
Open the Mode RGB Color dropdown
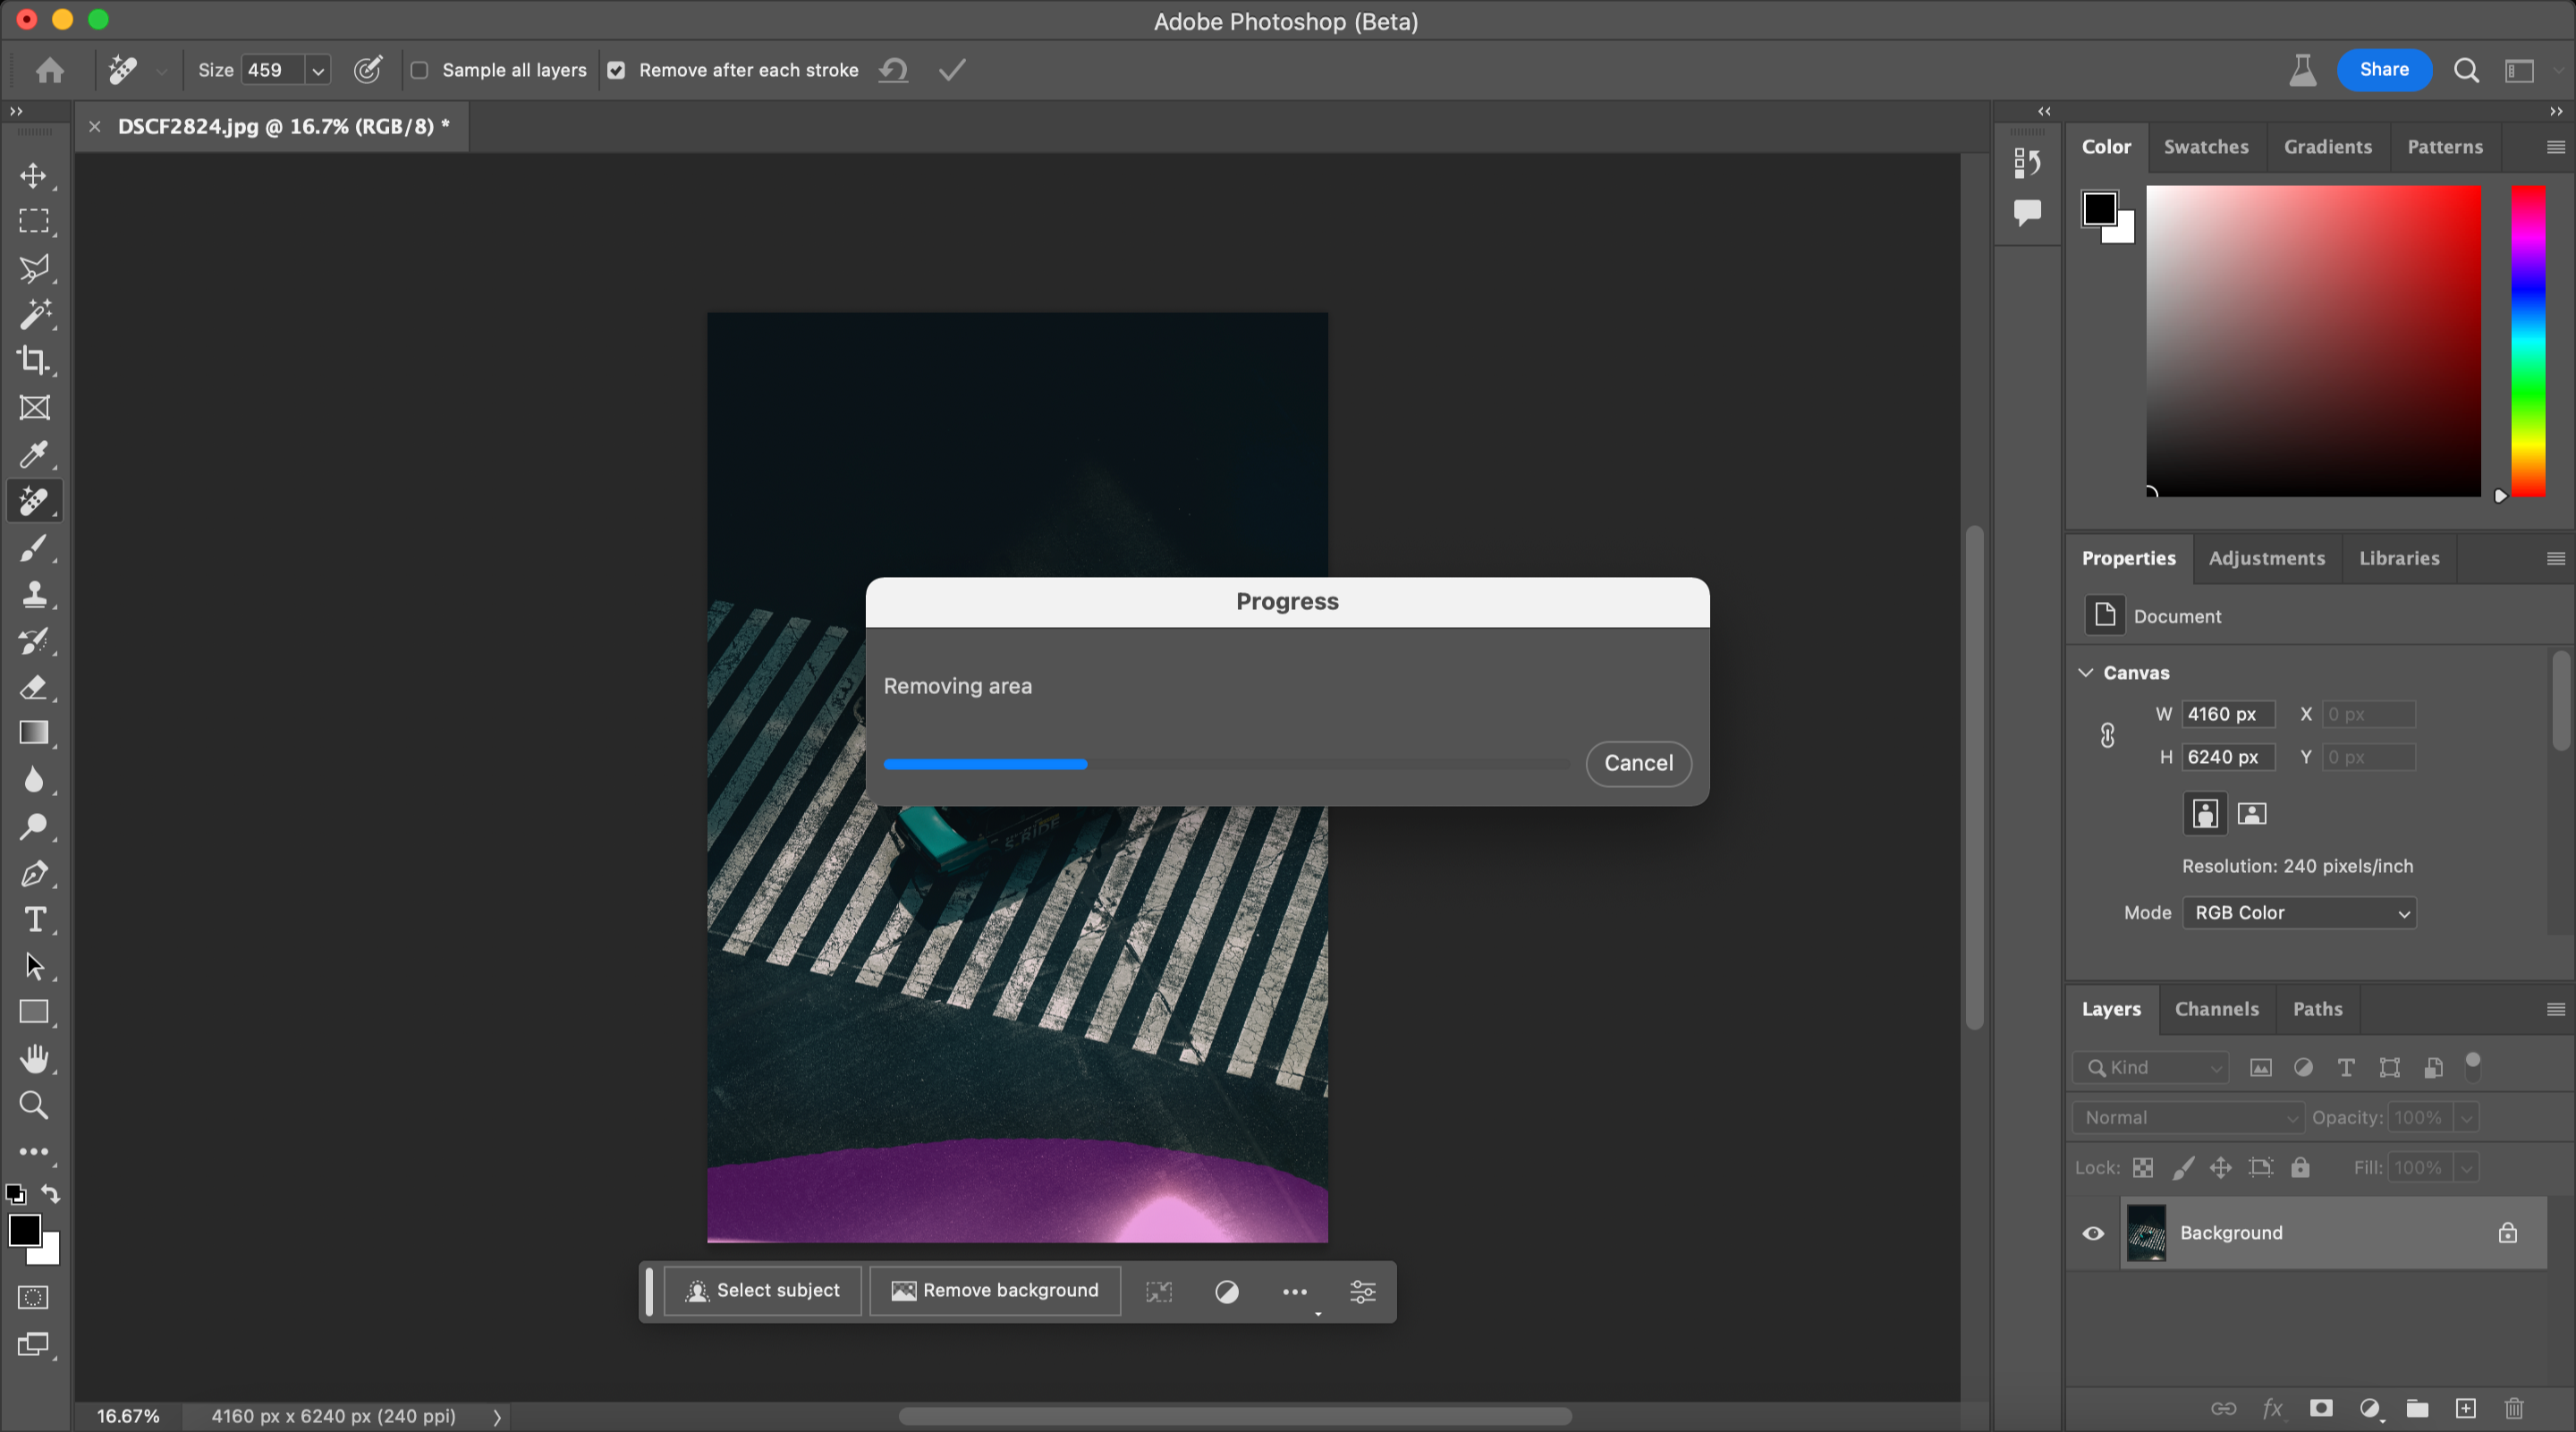point(2298,913)
